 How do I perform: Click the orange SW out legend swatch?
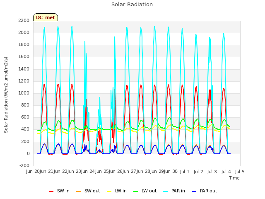pos(78,192)
